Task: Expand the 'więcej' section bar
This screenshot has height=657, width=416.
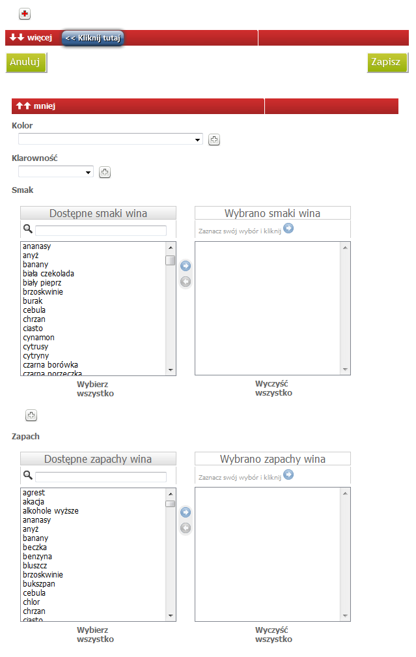Action: coord(31,38)
